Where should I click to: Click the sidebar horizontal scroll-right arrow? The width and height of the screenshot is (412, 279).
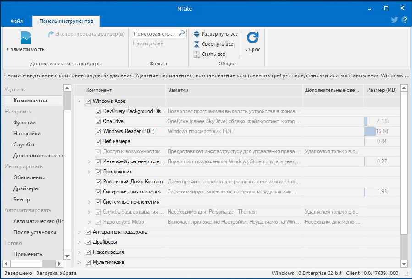pyautogui.click(x=59, y=263)
